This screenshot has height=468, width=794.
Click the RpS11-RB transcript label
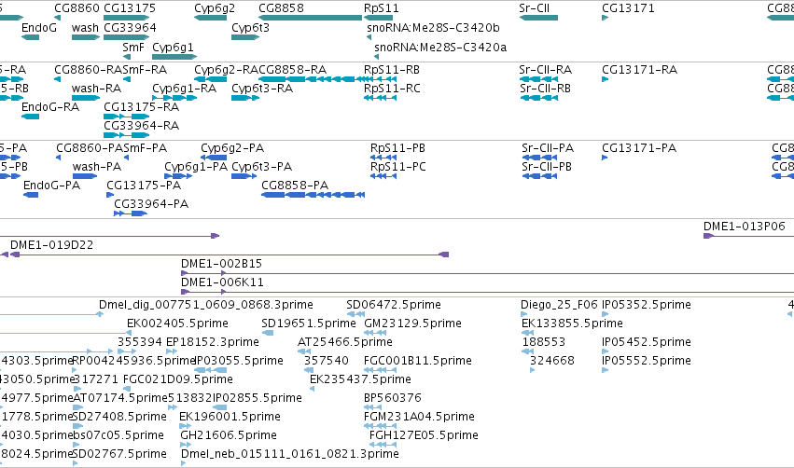(x=392, y=70)
